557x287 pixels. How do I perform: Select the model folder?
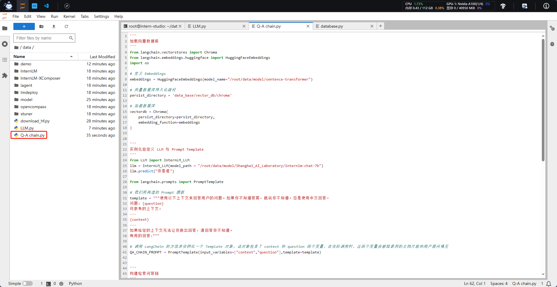pos(65,100)
